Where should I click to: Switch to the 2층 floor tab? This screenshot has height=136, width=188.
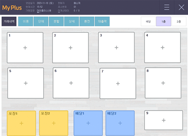[179, 21]
